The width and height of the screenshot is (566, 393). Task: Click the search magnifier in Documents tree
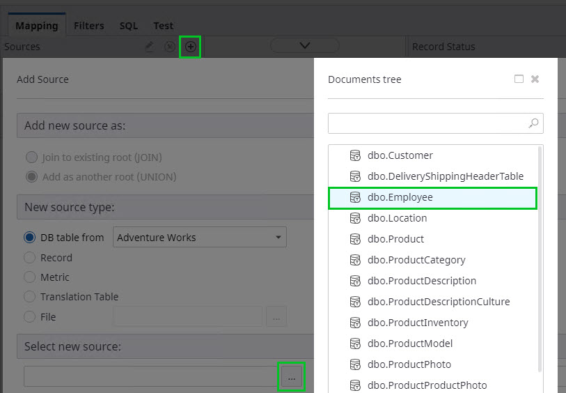coord(533,123)
